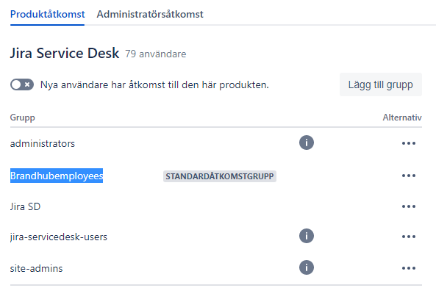
Task: Click the Alternativ column header
Action: click(402, 118)
